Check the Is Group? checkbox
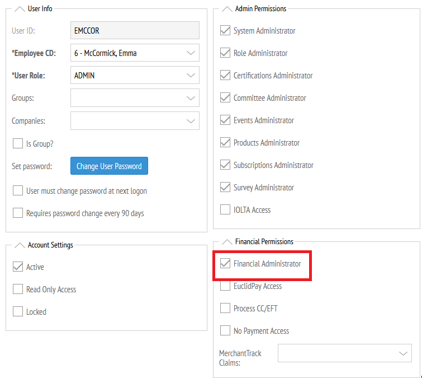422x378 pixels. (x=18, y=144)
